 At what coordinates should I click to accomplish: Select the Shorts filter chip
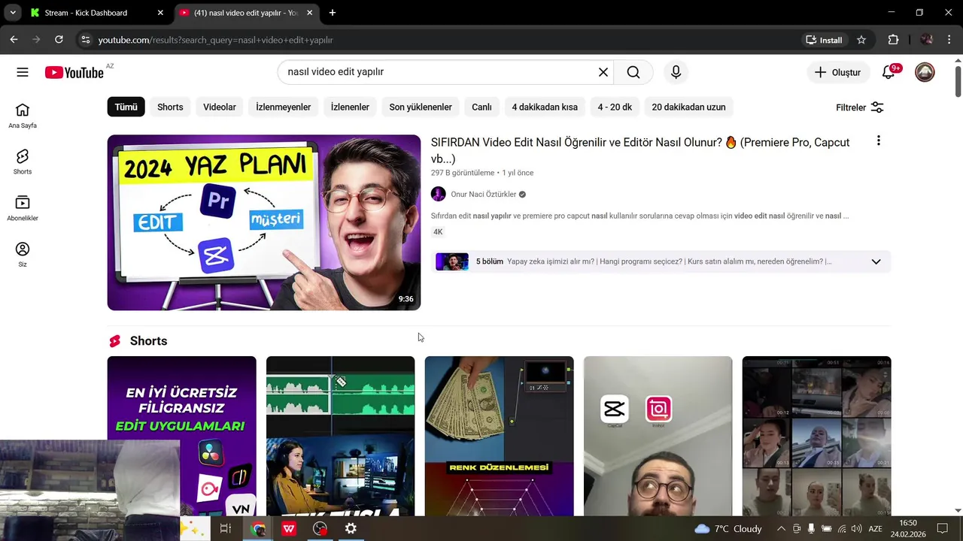[x=170, y=107]
